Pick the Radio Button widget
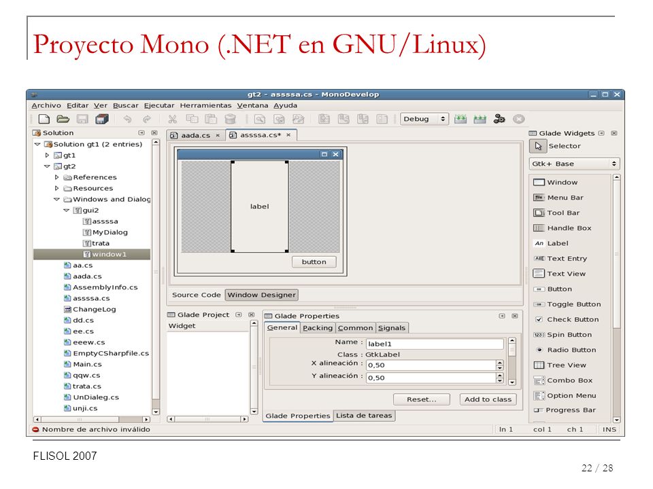The width and height of the screenshot is (653, 489). coord(565,350)
